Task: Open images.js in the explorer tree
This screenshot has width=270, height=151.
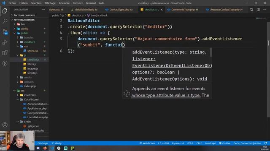Action: coord(33,68)
